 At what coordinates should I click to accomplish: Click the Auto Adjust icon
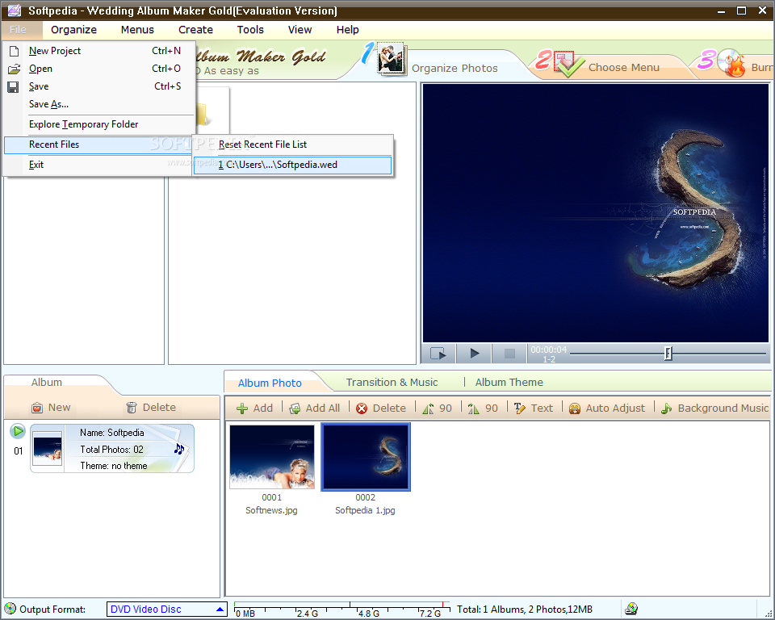[x=574, y=408]
